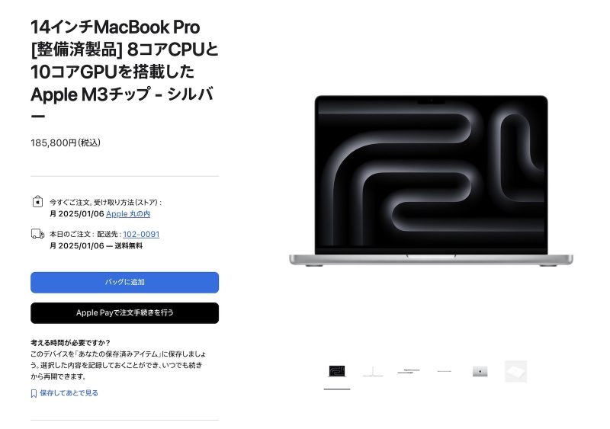Click the 185,800円(税込) price text
610x429 pixels.
[x=66, y=142]
